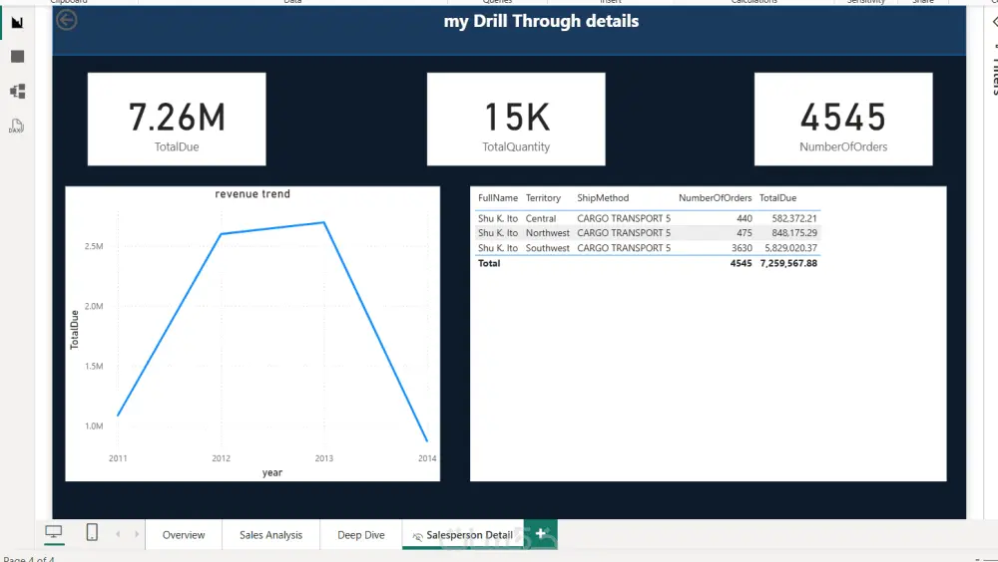Click the 2012 label on year axis
Image resolution: width=998 pixels, height=562 pixels.
click(x=221, y=457)
